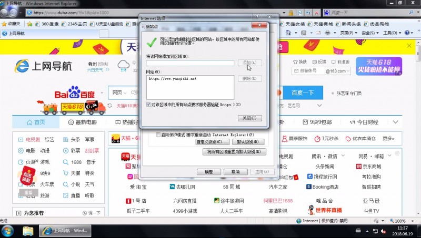This screenshot has width=421, height=238.
Task: Click the 上网导航 IE taskbar button
Action: click(x=65, y=231)
